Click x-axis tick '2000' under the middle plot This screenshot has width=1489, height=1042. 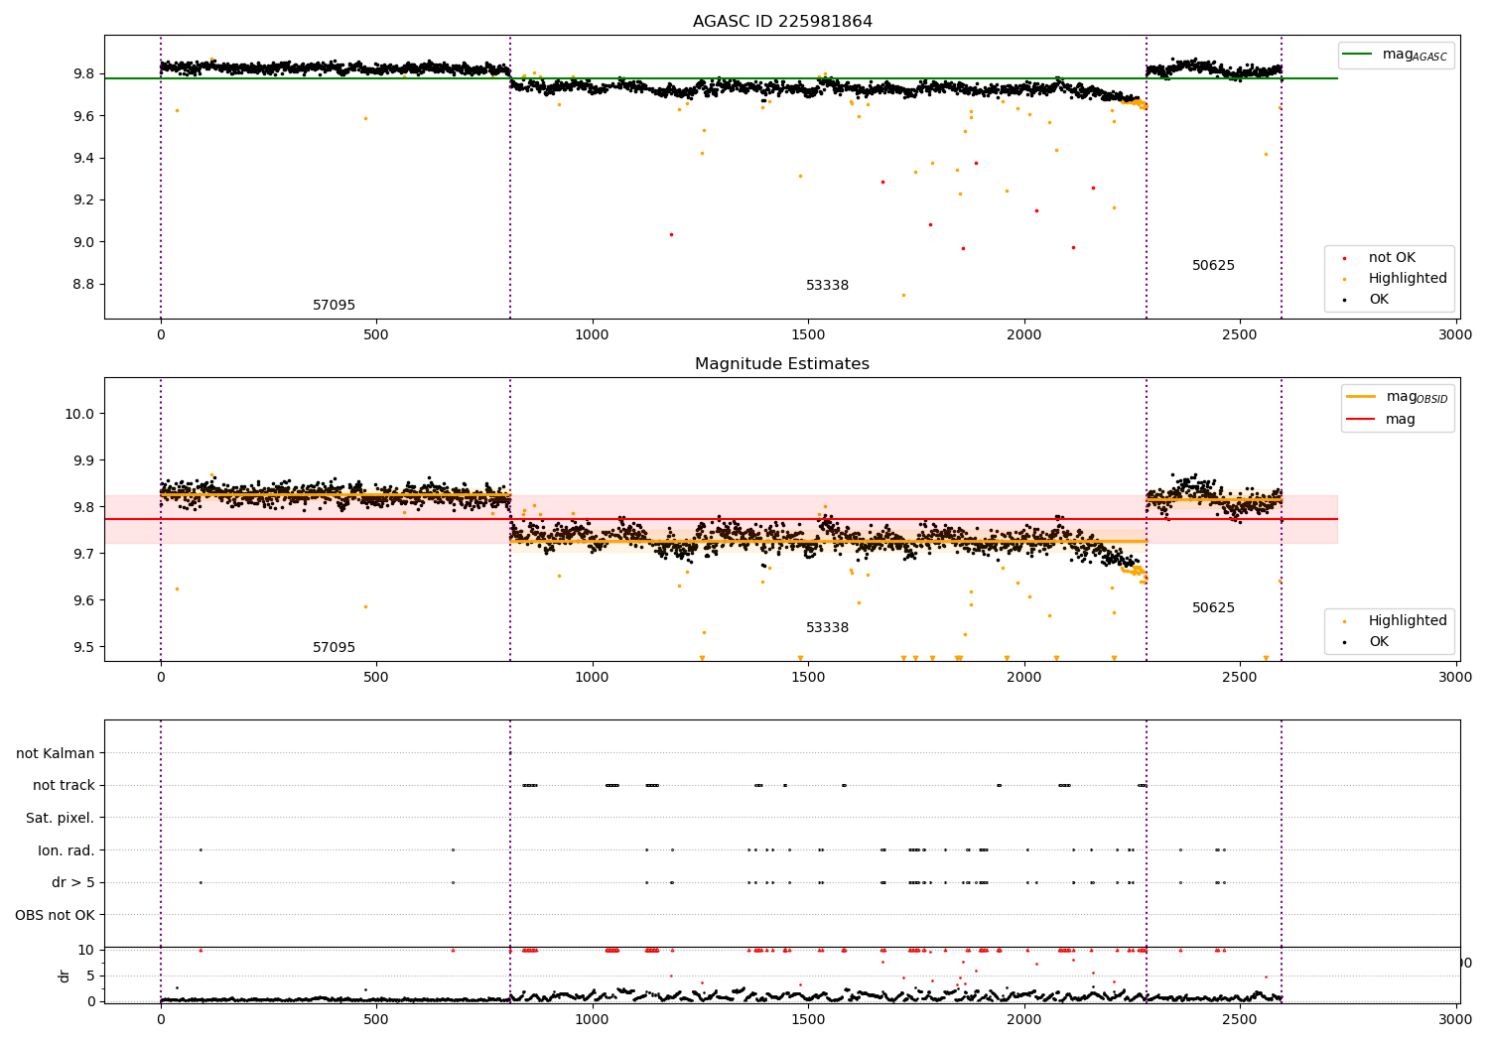click(x=1023, y=678)
